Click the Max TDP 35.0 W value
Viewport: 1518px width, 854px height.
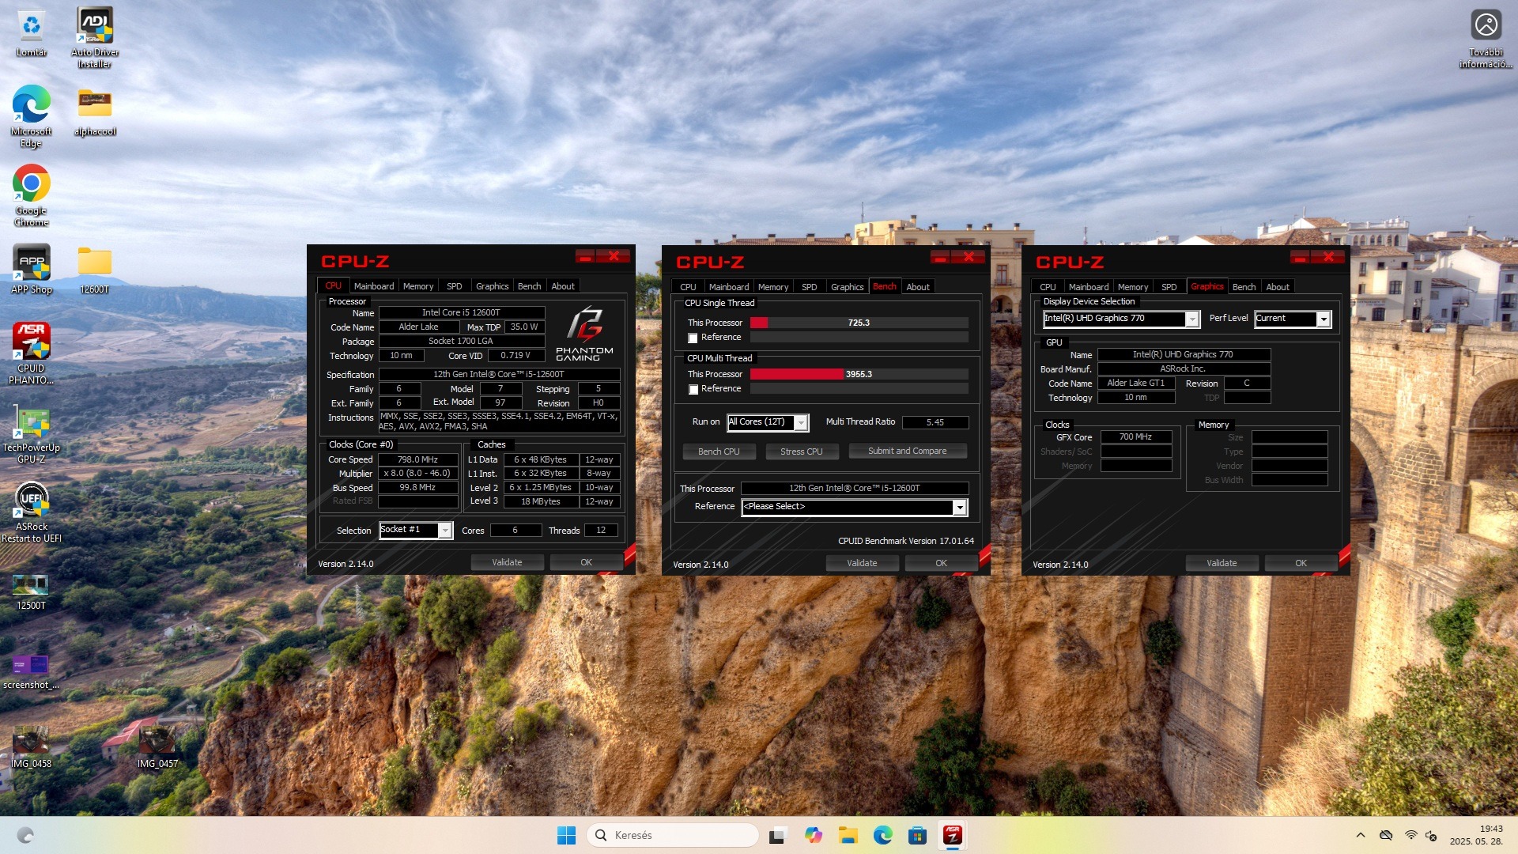pyautogui.click(x=523, y=327)
